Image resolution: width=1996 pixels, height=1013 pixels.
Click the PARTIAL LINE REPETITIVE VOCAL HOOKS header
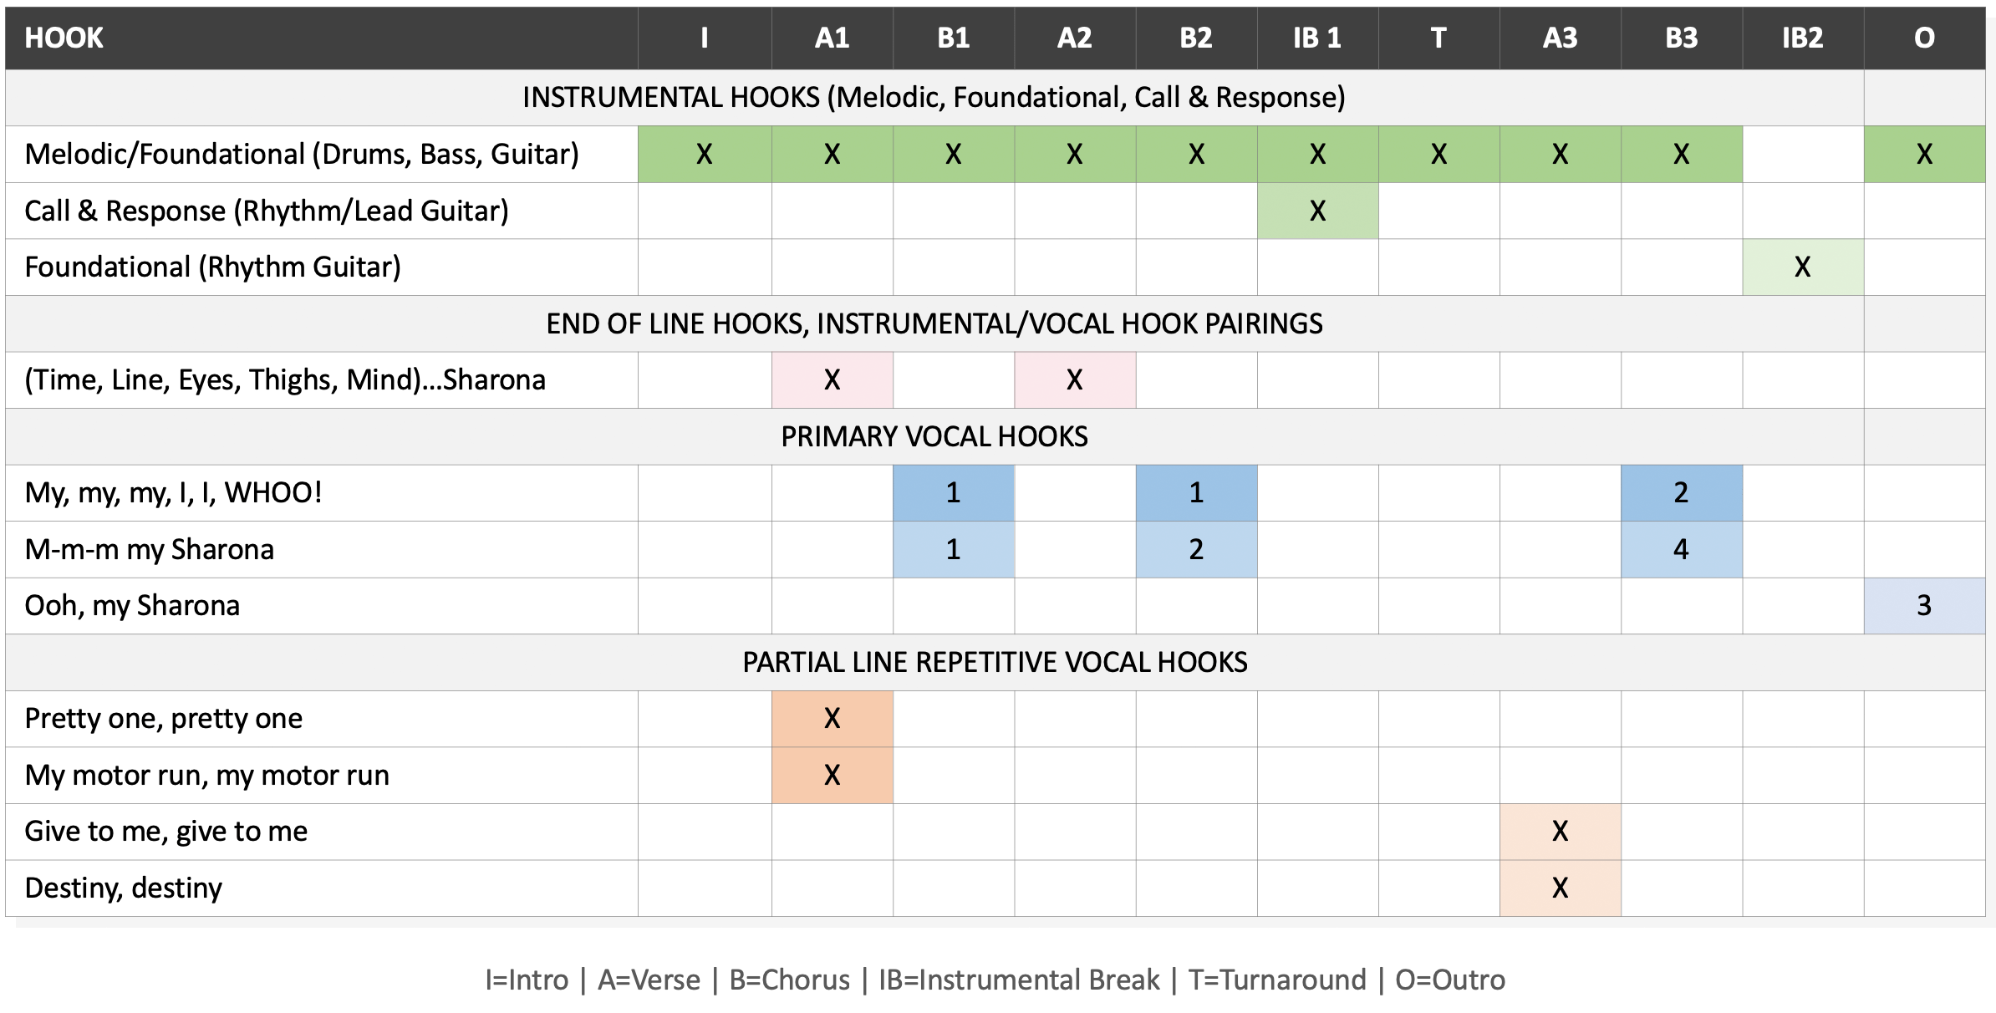(x=995, y=663)
